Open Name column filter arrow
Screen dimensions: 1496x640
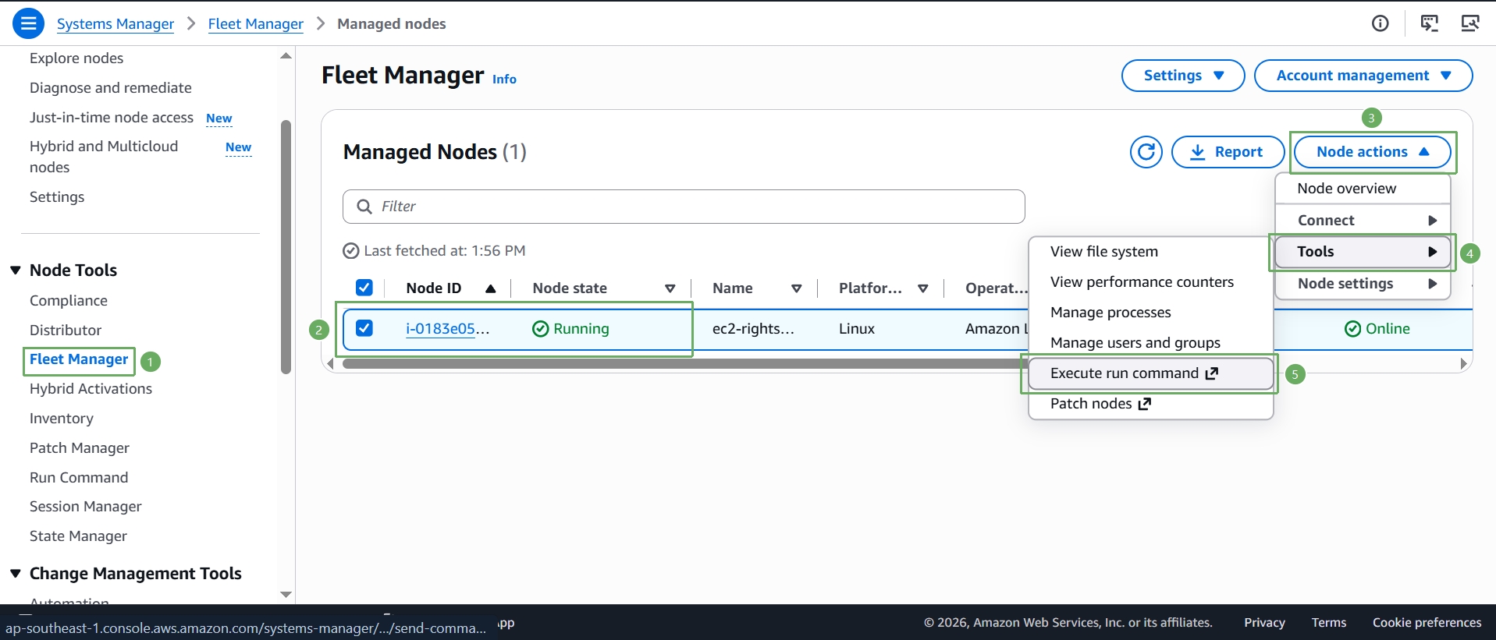tap(796, 288)
